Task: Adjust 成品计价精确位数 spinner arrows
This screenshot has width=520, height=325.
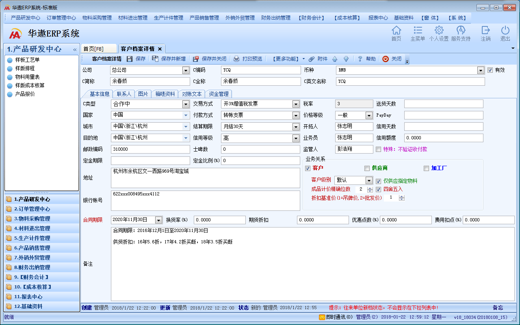Action: point(370,189)
